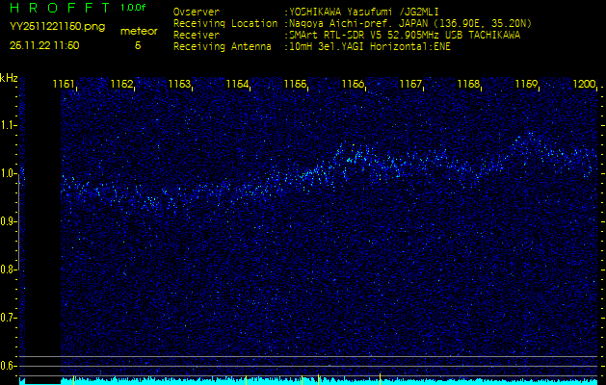Click the 1155 time axis marker

tap(295, 85)
